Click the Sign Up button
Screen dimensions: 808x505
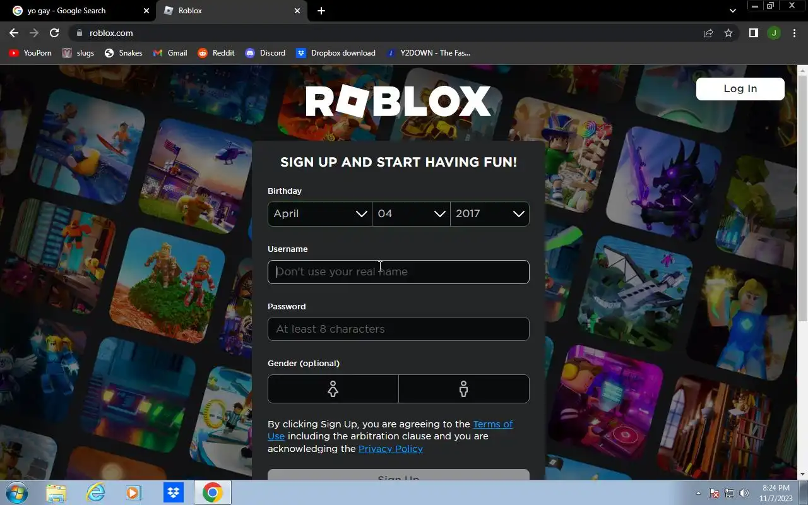click(398, 475)
